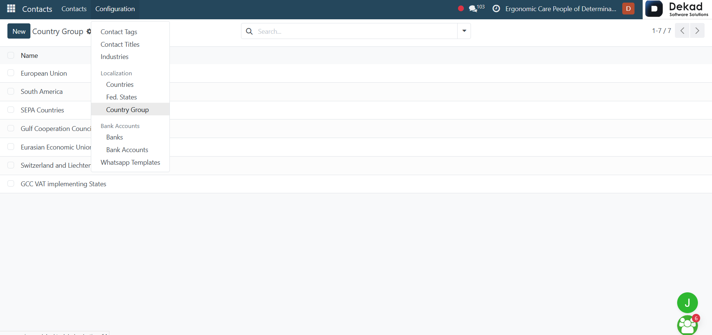The width and height of the screenshot is (712, 335).
Task: Open the SEPA Countries record
Action: pyautogui.click(x=42, y=110)
